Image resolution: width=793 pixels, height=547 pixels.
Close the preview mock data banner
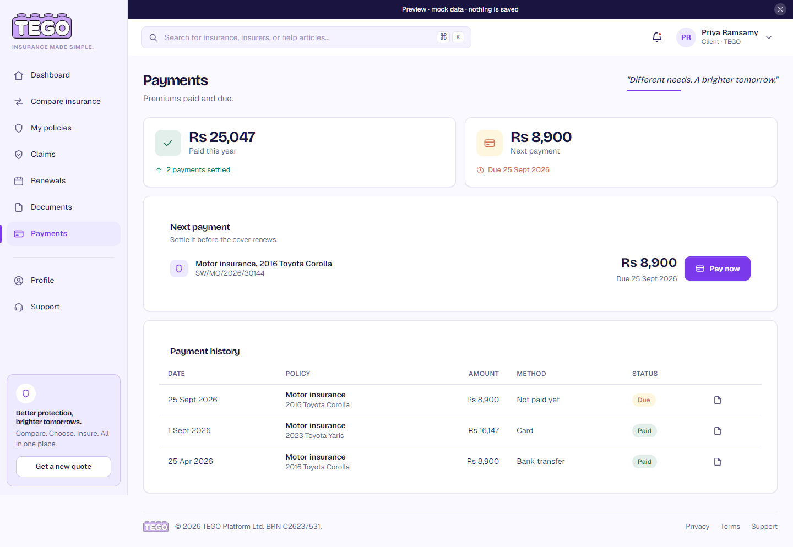coord(780,9)
